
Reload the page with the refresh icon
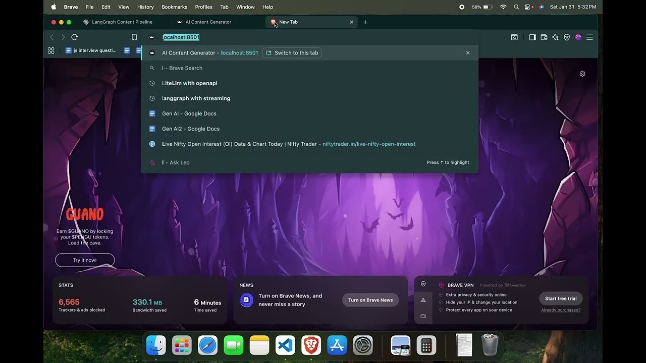tap(75, 37)
